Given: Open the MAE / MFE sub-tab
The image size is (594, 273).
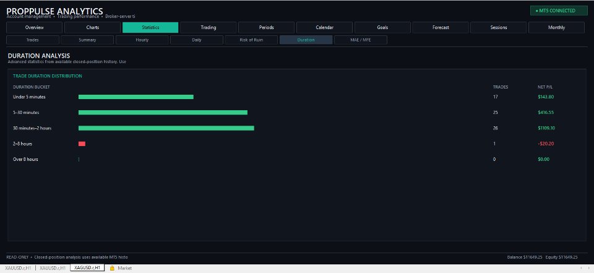Looking at the screenshot, I should (361, 40).
